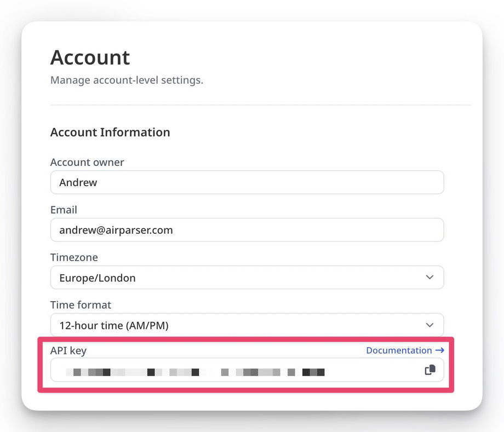The height and width of the screenshot is (432, 504).
Task: Select the Europe/London timezone value
Action: coord(98,278)
